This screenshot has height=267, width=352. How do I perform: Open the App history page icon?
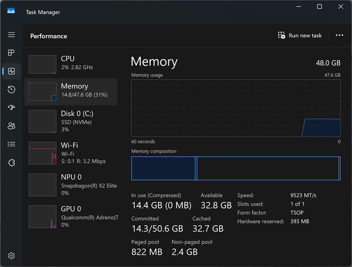[12, 90]
